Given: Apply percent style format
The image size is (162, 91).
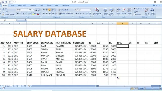Looking at the screenshot, I should pyautogui.click(x=81, y=14).
